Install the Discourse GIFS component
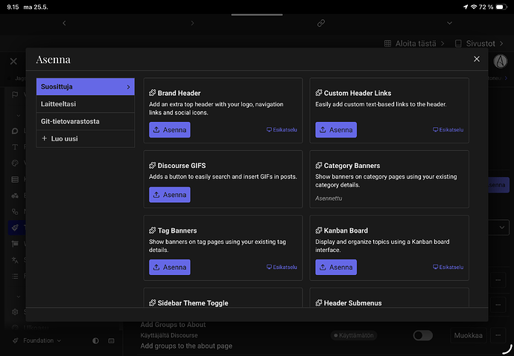The image size is (514, 356). [170, 195]
